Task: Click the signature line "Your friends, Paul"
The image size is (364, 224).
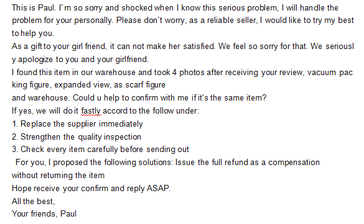Action: pyautogui.click(x=44, y=214)
